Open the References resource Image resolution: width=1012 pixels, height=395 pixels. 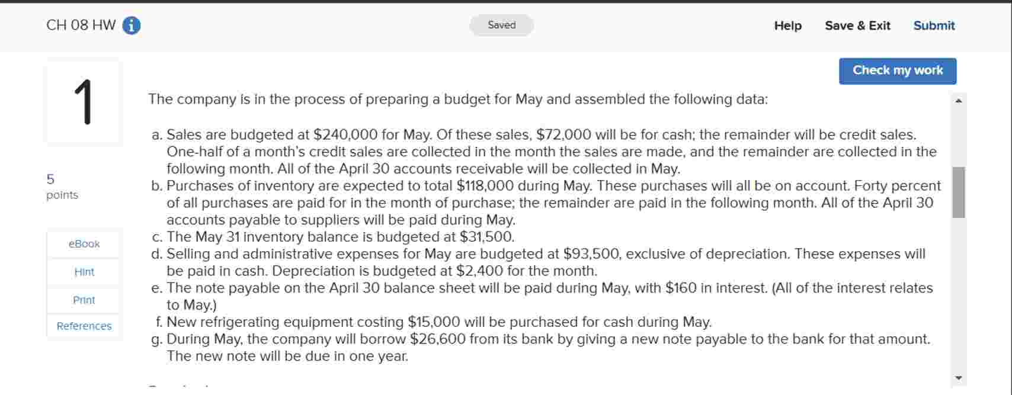click(84, 326)
